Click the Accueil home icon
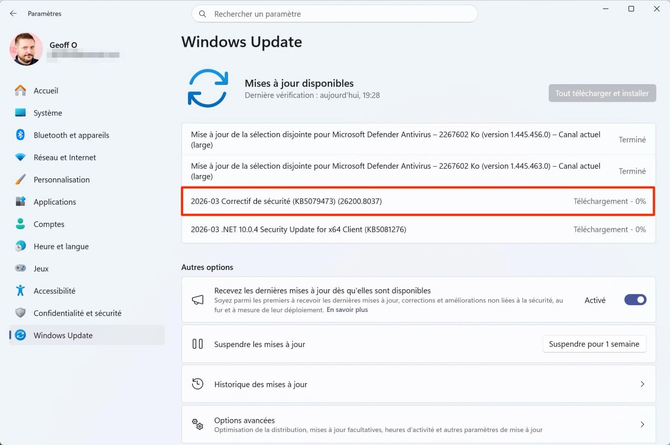 tap(20, 90)
